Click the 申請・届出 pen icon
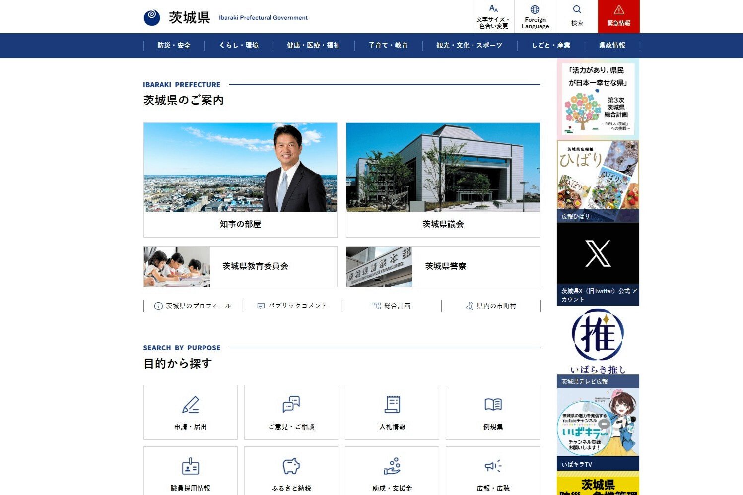 tap(191, 404)
